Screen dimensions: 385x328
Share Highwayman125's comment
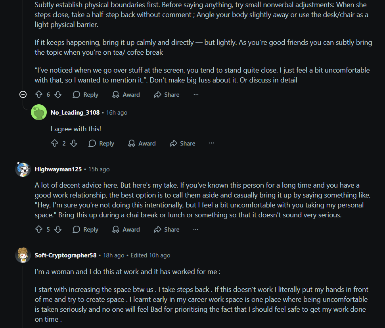point(167,229)
